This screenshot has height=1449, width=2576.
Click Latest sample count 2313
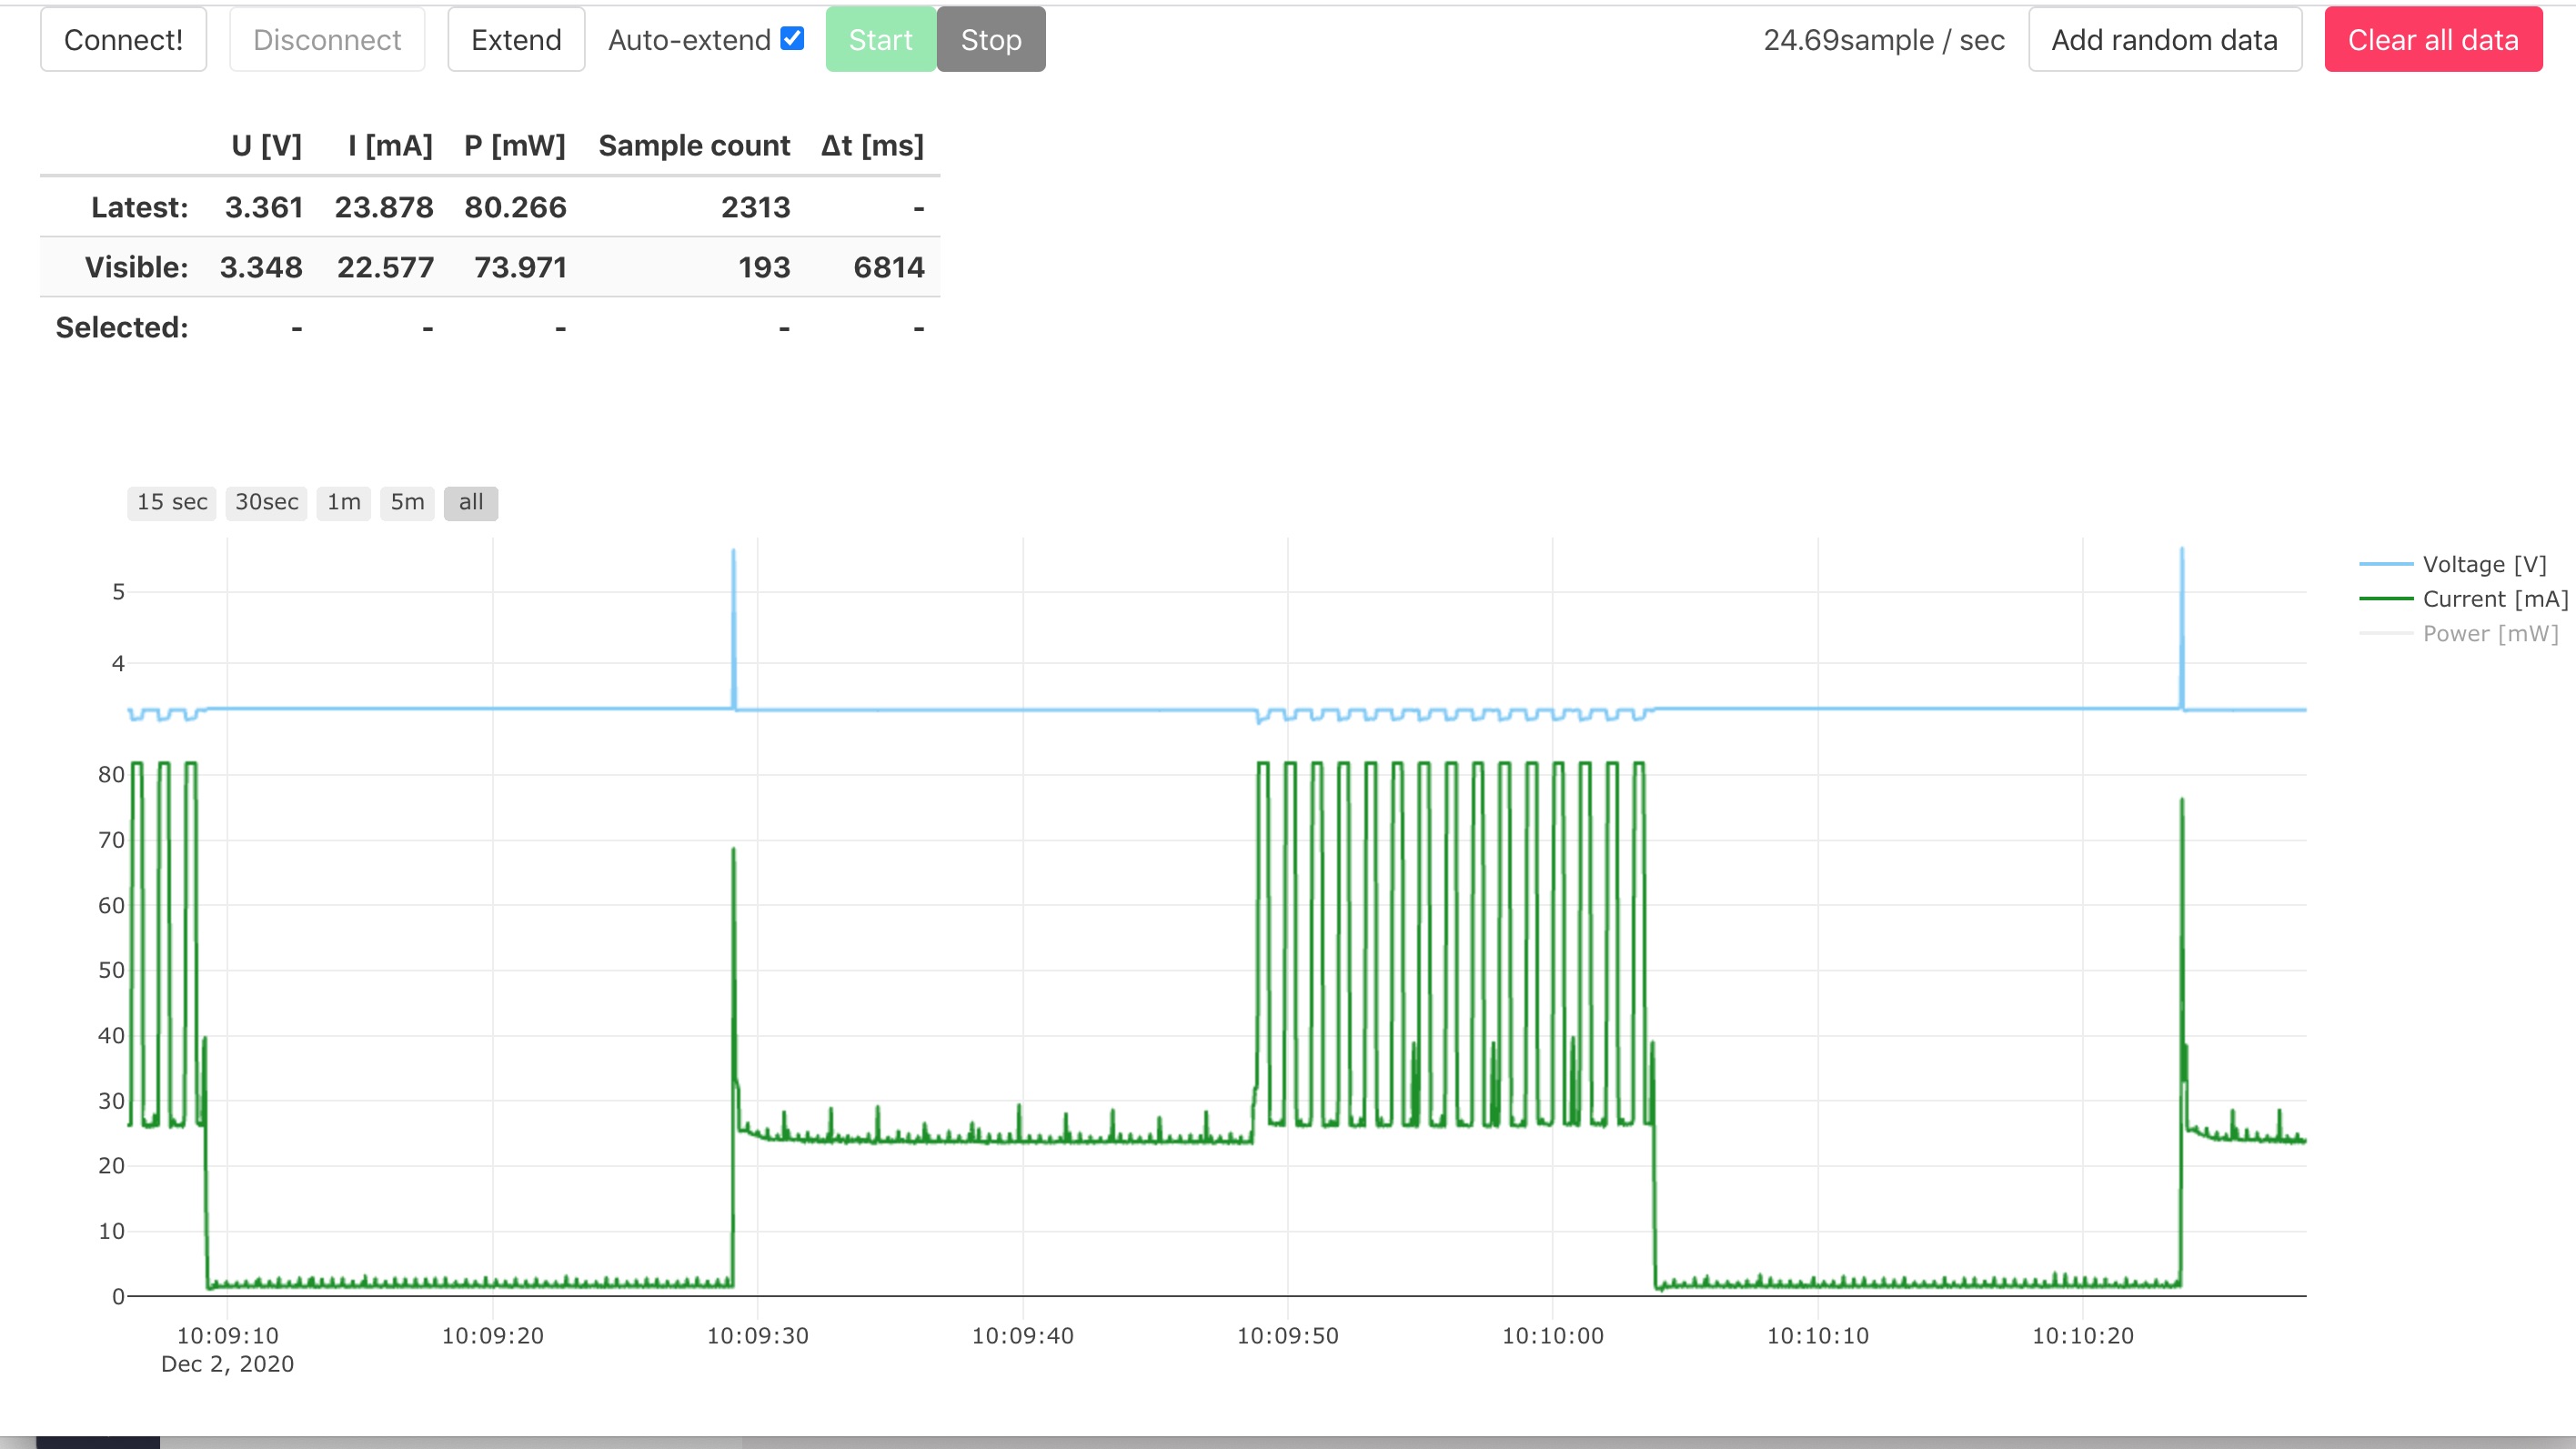point(756,207)
